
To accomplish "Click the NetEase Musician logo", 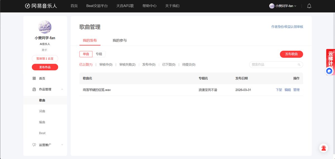I will click(41, 6).
